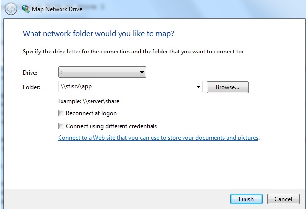Open the Connect to a Web site link
Viewport: 306px width, 209px height.
point(158,138)
